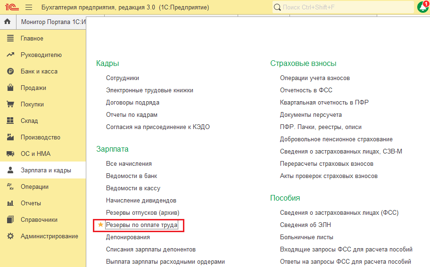Click the Банк и касса ruble icon
Viewport: 430px width, 267px height.
pyautogui.click(x=10, y=71)
